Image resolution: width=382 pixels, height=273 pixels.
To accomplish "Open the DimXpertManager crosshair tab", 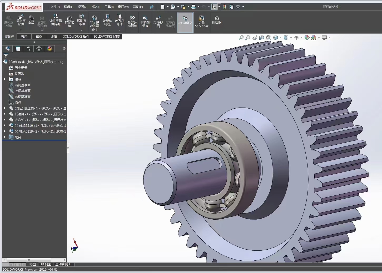I will pyautogui.click(x=39, y=48).
